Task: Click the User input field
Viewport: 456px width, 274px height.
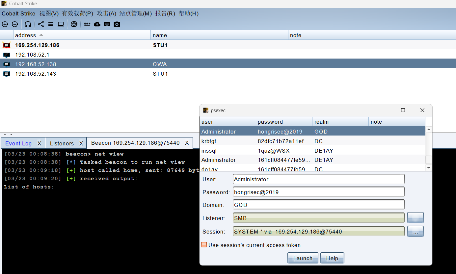Action: coord(318,179)
